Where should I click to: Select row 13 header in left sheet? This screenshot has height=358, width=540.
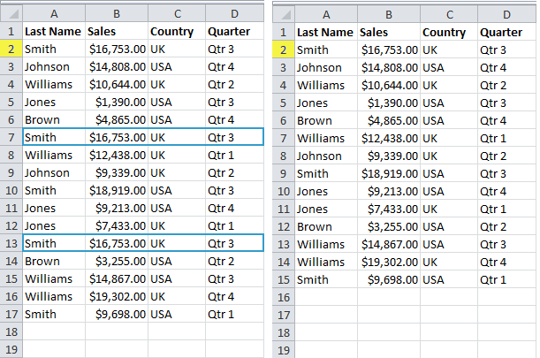[11, 243]
